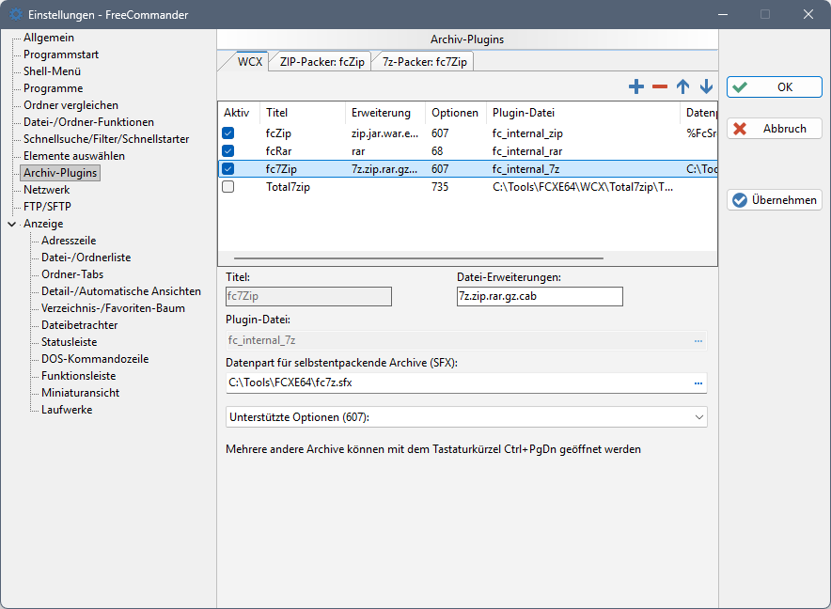831x609 pixels.
Task: Click the blue plus add plugin icon
Action: 636,86
